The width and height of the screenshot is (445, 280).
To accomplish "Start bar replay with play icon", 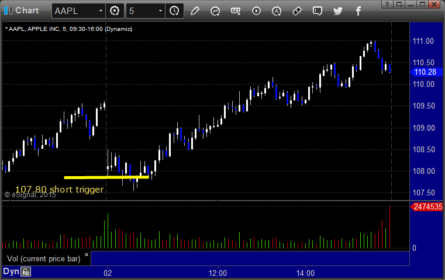I will point(256,11).
